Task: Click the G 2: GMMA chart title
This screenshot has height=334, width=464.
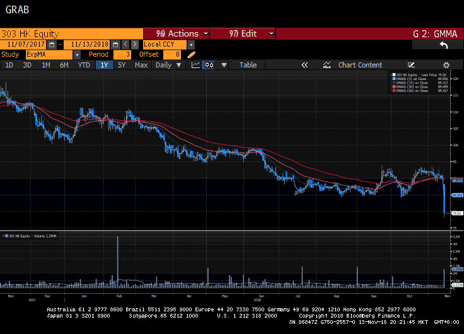Action: coord(435,34)
